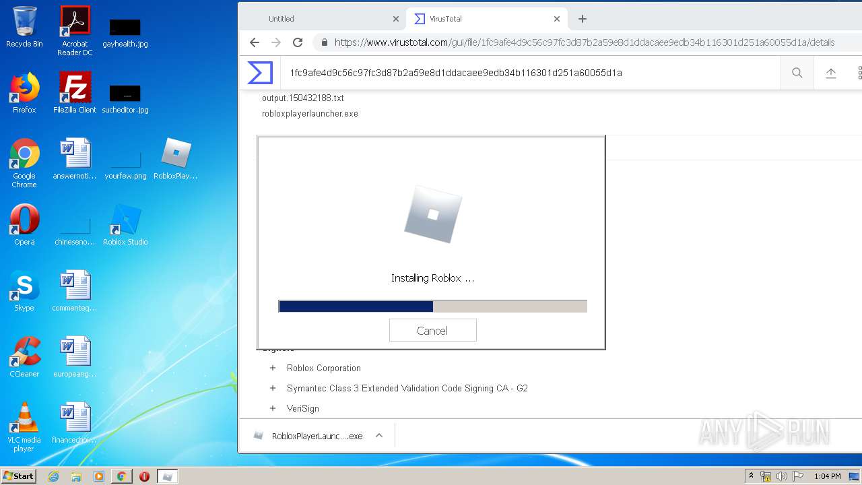Open the Recycle Bin desktop icon
The image size is (862, 485).
tap(24, 27)
